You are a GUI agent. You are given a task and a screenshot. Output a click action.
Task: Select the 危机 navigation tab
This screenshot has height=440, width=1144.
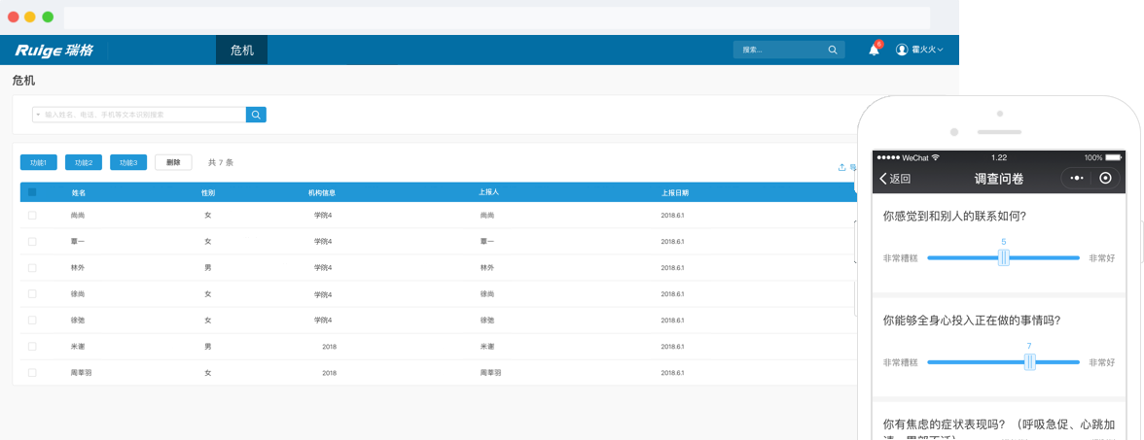tap(241, 51)
